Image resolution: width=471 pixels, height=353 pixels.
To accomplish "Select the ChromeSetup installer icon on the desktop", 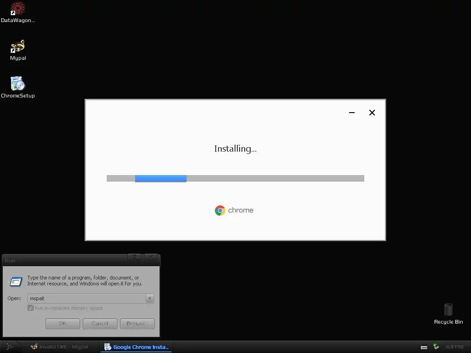I will click(18, 87).
